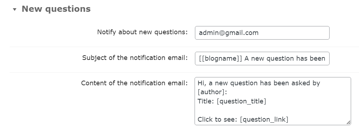Place cursor on the word Title: in textarea
The width and height of the screenshot is (359, 132).
[206, 101]
